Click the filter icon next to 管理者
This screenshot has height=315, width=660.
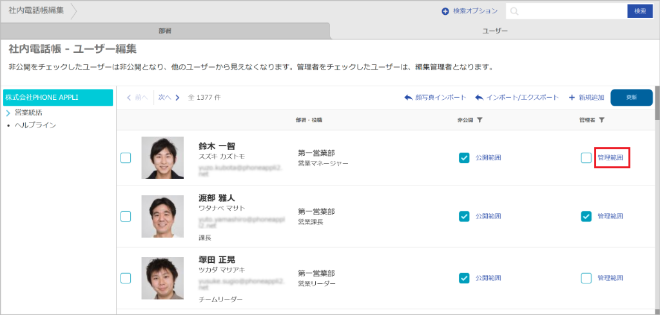click(x=601, y=120)
